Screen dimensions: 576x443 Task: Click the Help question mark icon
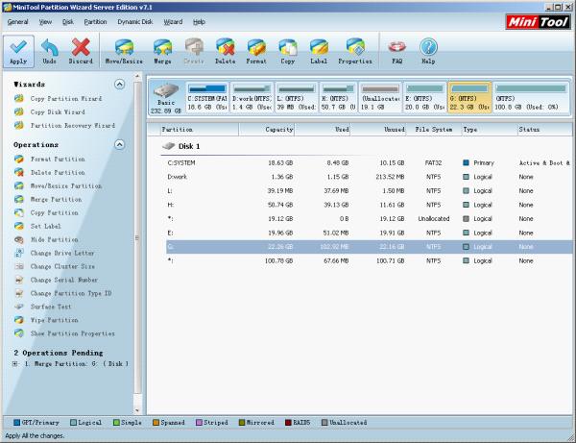tap(428, 51)
